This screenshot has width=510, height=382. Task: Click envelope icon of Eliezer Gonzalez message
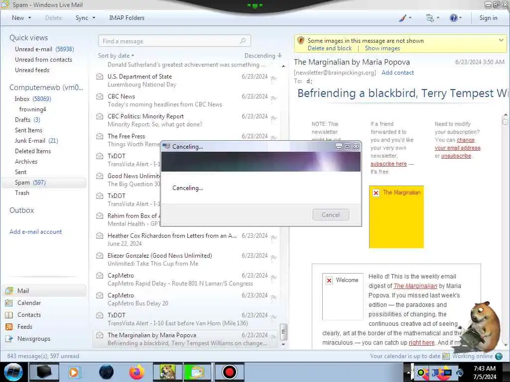(100, 256)
